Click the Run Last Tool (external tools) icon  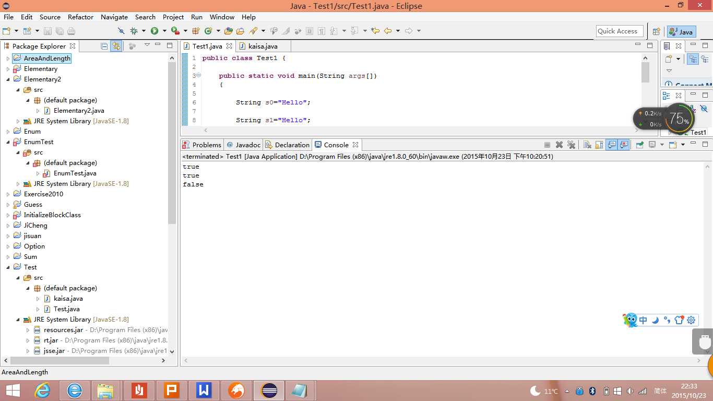pos(175,31)
